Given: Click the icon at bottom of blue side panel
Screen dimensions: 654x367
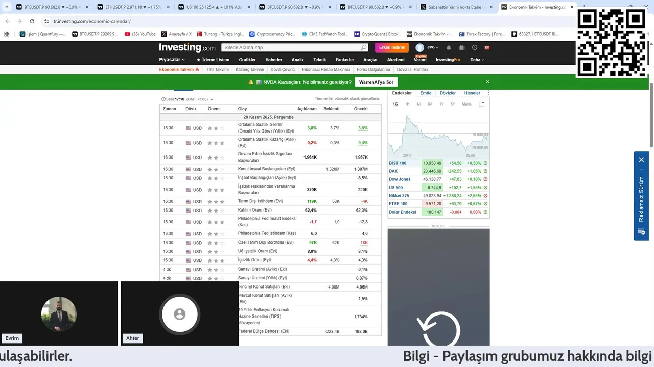Looking at the screenshot, I should 641,232.
